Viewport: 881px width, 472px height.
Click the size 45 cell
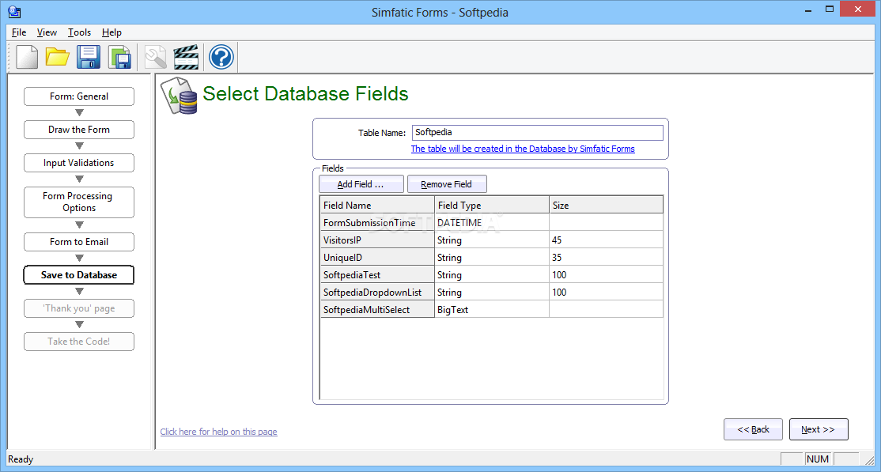[x=607, y=240]
